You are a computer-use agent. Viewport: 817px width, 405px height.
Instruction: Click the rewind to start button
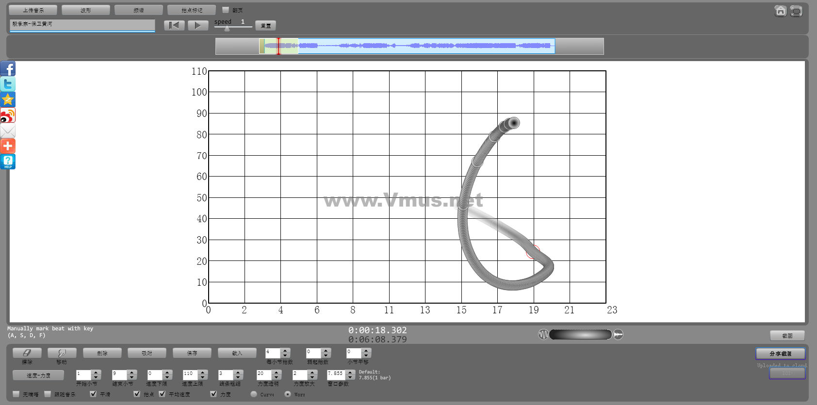pyautogui.click(x=174, y=26)
